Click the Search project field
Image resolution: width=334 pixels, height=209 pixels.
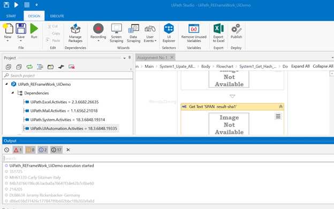pos(68,76)
